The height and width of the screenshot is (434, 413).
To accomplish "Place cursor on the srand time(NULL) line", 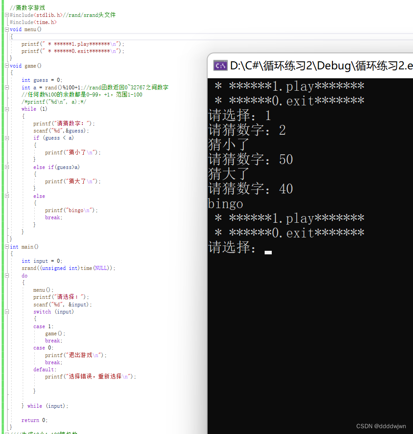I will pyautogui.click(x=67, y=268).
